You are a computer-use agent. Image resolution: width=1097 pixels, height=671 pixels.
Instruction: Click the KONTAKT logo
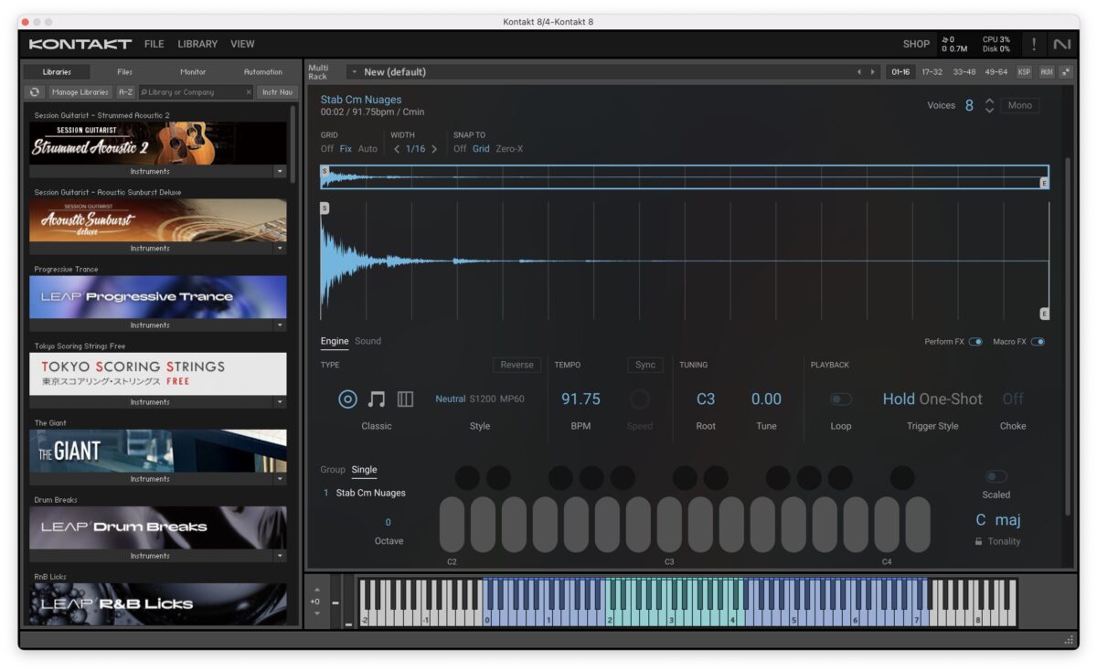click(x=80, y=44)
